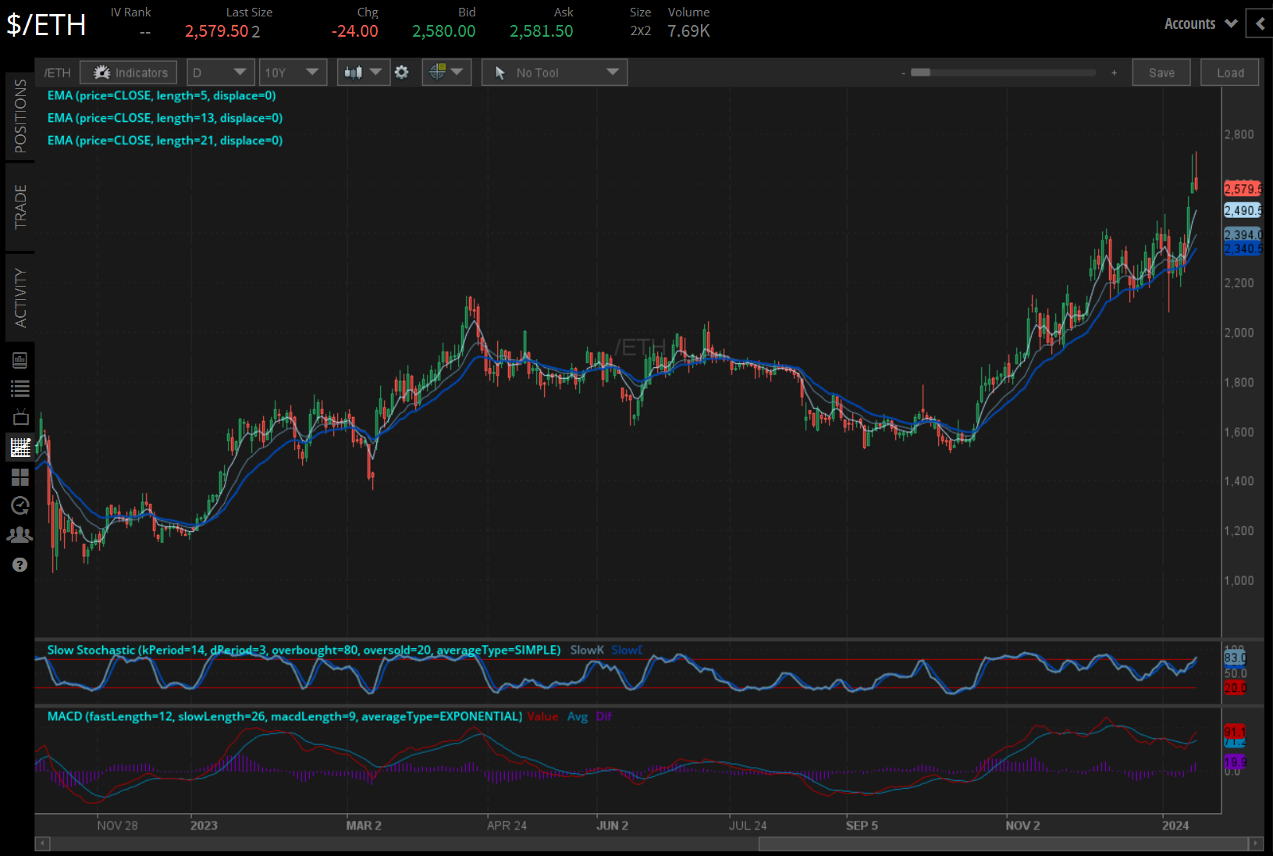Open the four-square grid layout icon
Screen dimensions: 1273x856
point(20,476)
